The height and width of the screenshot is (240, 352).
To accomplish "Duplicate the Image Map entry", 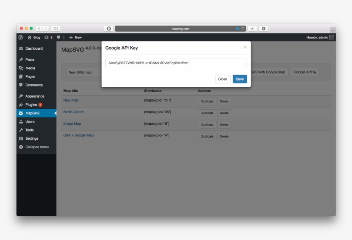I will (x=207, y=125).
